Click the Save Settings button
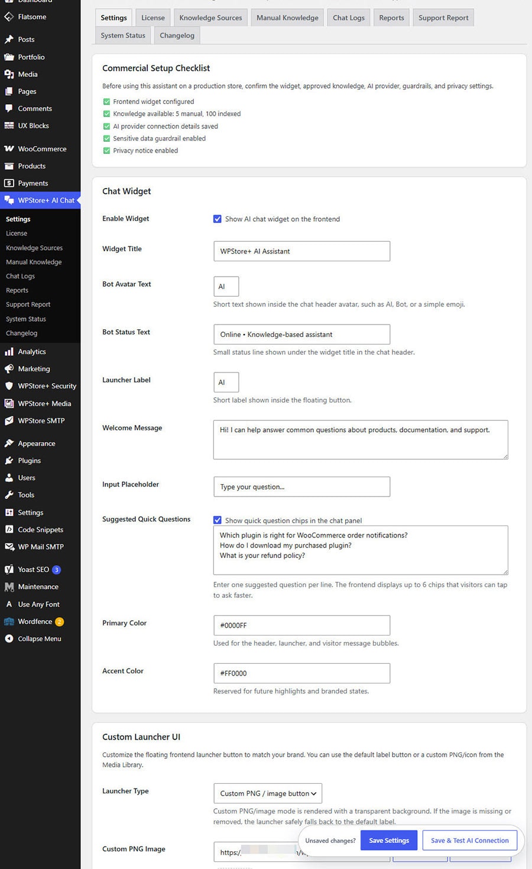This screenshot has width=532, height=869. click(389, 841)
